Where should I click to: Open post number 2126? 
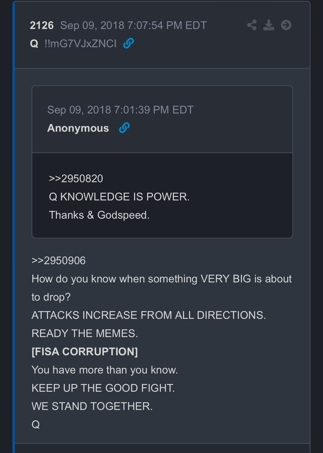click(x=42, y=25)
